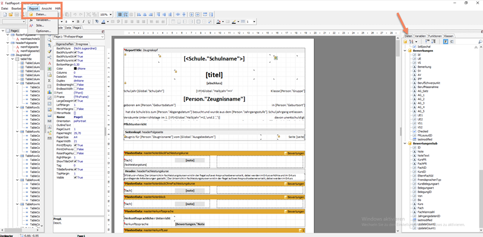Viewport: 483px width, 237px height.
Task: Select the Text object 'A' in object palette
Action: click(x=50, y=63)
